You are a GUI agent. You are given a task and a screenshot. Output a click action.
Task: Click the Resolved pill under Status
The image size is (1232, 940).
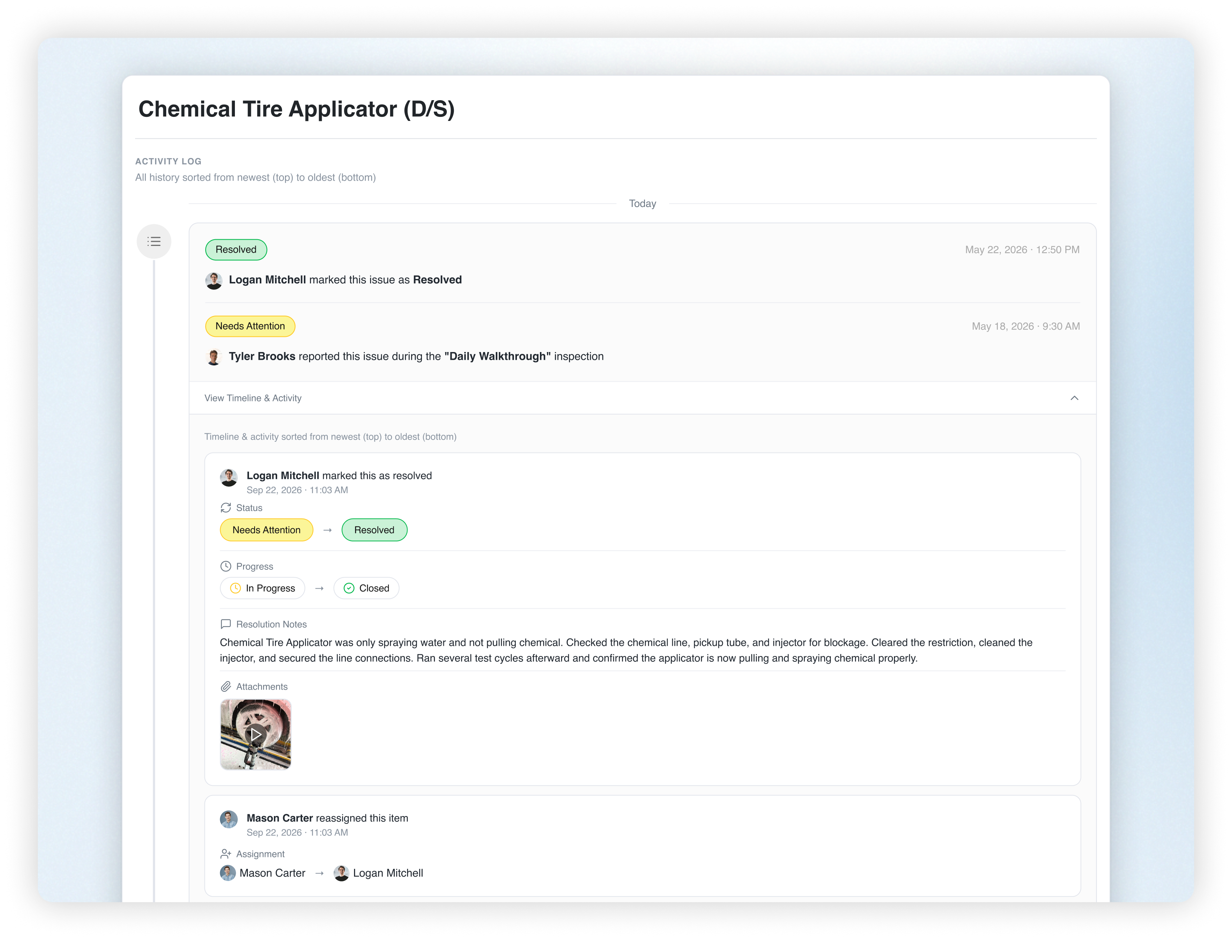pos(374,530)
